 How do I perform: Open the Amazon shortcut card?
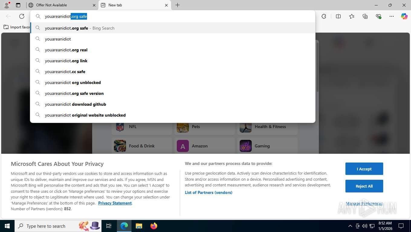click(x=205, y=146)
